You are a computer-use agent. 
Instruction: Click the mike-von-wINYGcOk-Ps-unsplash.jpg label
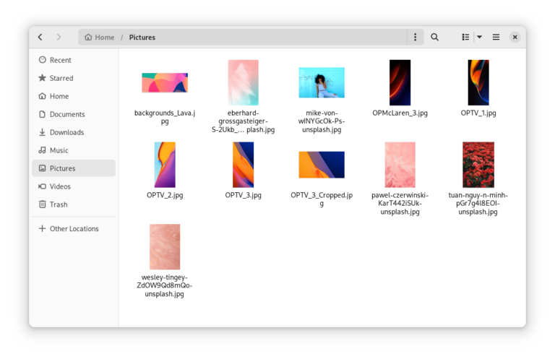tap(322, 121)
